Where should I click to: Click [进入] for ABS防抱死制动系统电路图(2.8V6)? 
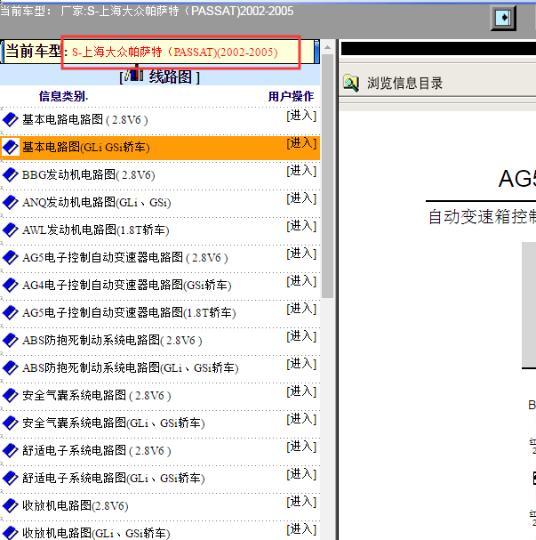coord(301,336)
